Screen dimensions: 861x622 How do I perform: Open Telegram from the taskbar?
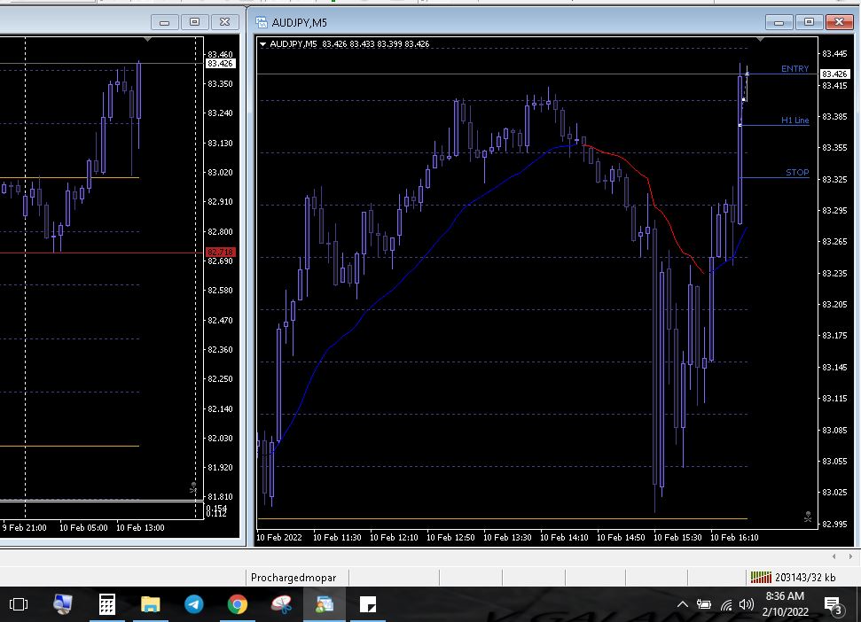(x=194, y=604)
